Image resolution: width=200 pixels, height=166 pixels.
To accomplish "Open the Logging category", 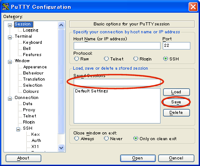I will click(x=31, y=30).
